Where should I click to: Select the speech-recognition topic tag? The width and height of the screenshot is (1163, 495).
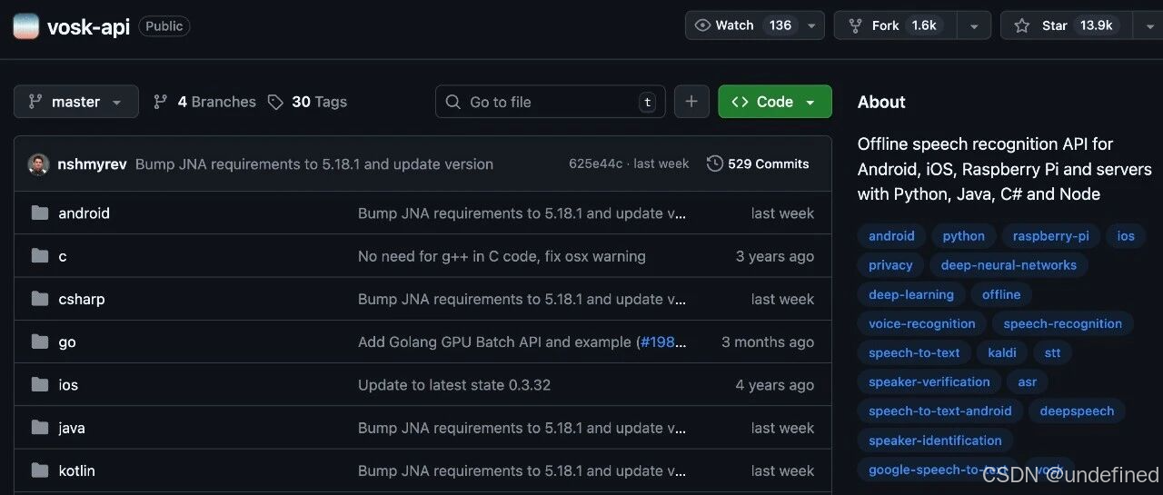(x=1063, y=323)
